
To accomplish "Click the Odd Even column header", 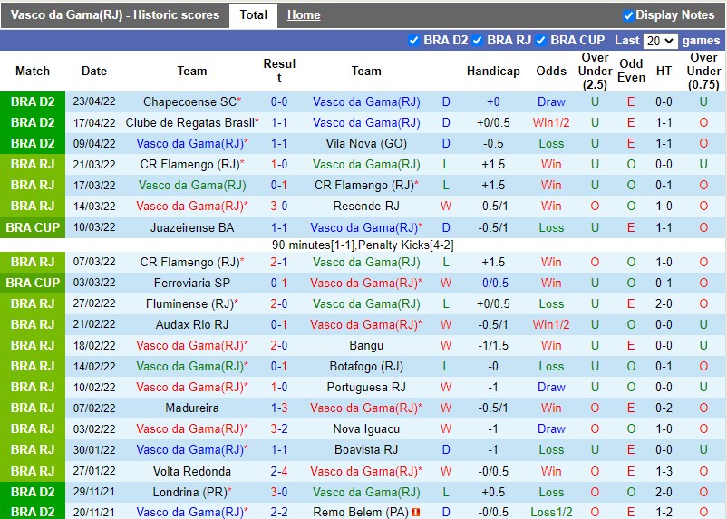I will [631, 71].
